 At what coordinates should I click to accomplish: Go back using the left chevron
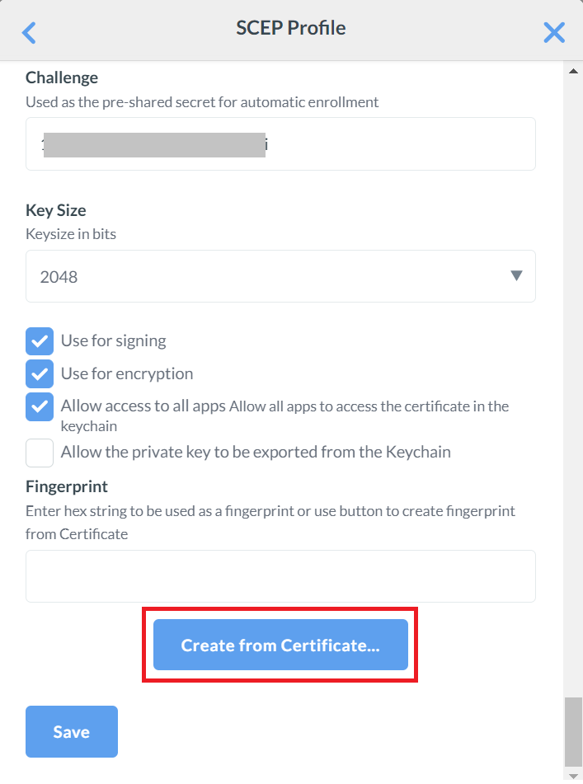coord(29,32)
